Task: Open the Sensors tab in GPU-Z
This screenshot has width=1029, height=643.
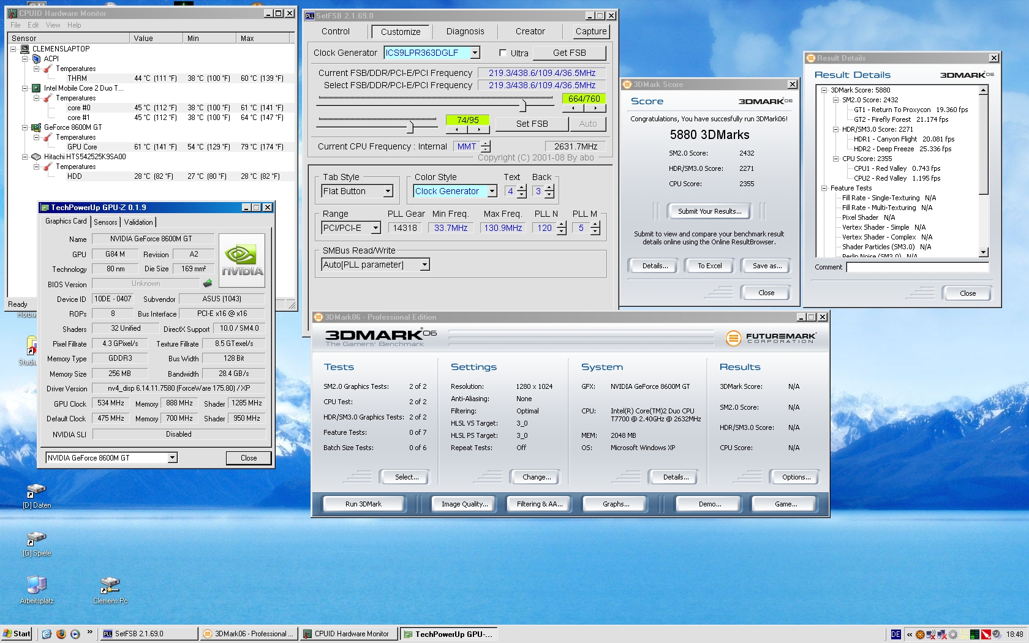Action: (x=105, y=222)
